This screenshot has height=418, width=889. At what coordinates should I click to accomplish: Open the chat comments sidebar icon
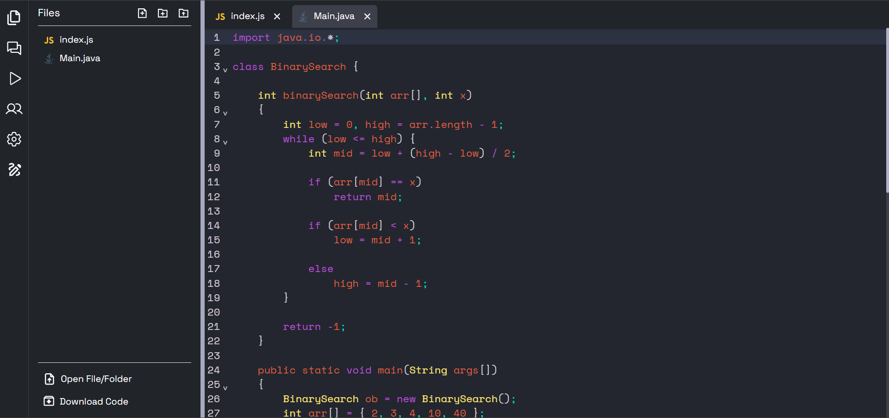coord(14,48)
